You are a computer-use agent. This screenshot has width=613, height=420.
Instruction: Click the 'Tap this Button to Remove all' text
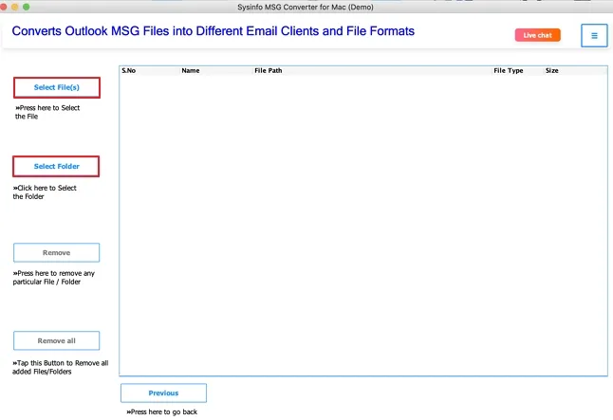click(x=60, y=367)
